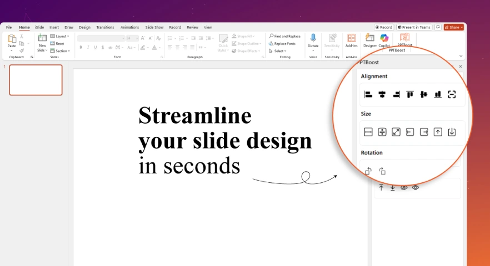
Task: Launch PPTBoost from the ribbon
Action: coord(404,40)
